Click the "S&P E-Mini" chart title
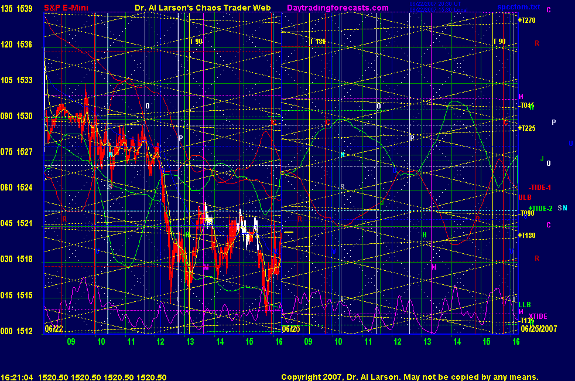The width and height of the screenshot is (575, 381). point(66,8)
